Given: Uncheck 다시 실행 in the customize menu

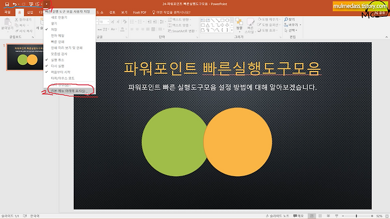Looking at the screenshot, I should pyautogui.click(x=69, y=66).
